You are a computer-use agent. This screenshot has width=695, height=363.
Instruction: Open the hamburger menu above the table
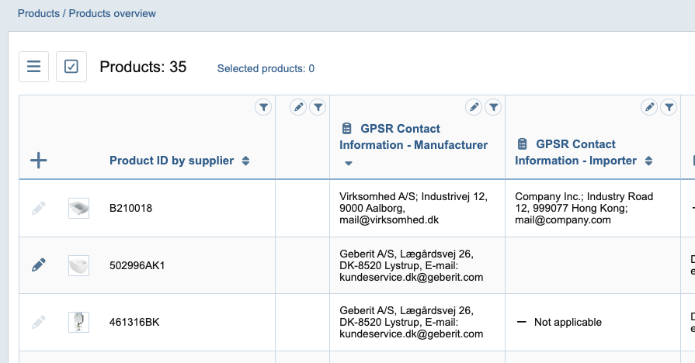pyautogui.click(x=33, y=67)
